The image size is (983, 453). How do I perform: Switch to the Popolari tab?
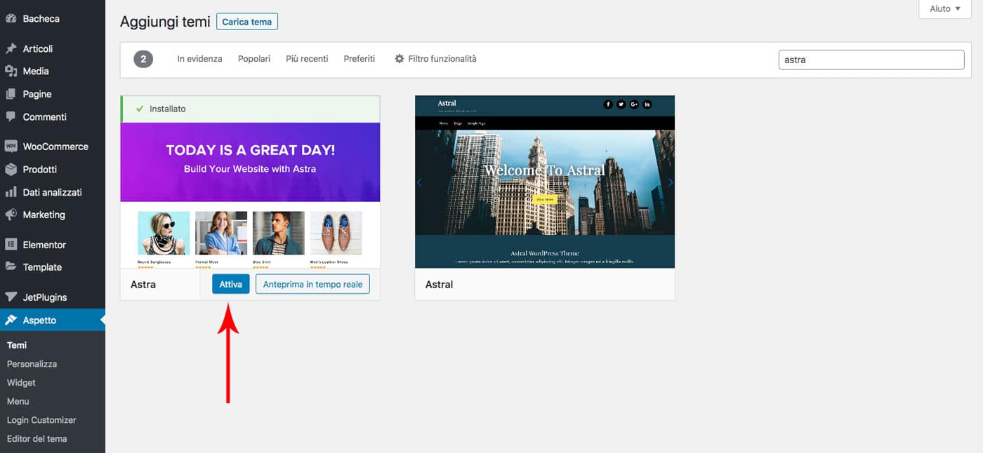click(254, 59)
